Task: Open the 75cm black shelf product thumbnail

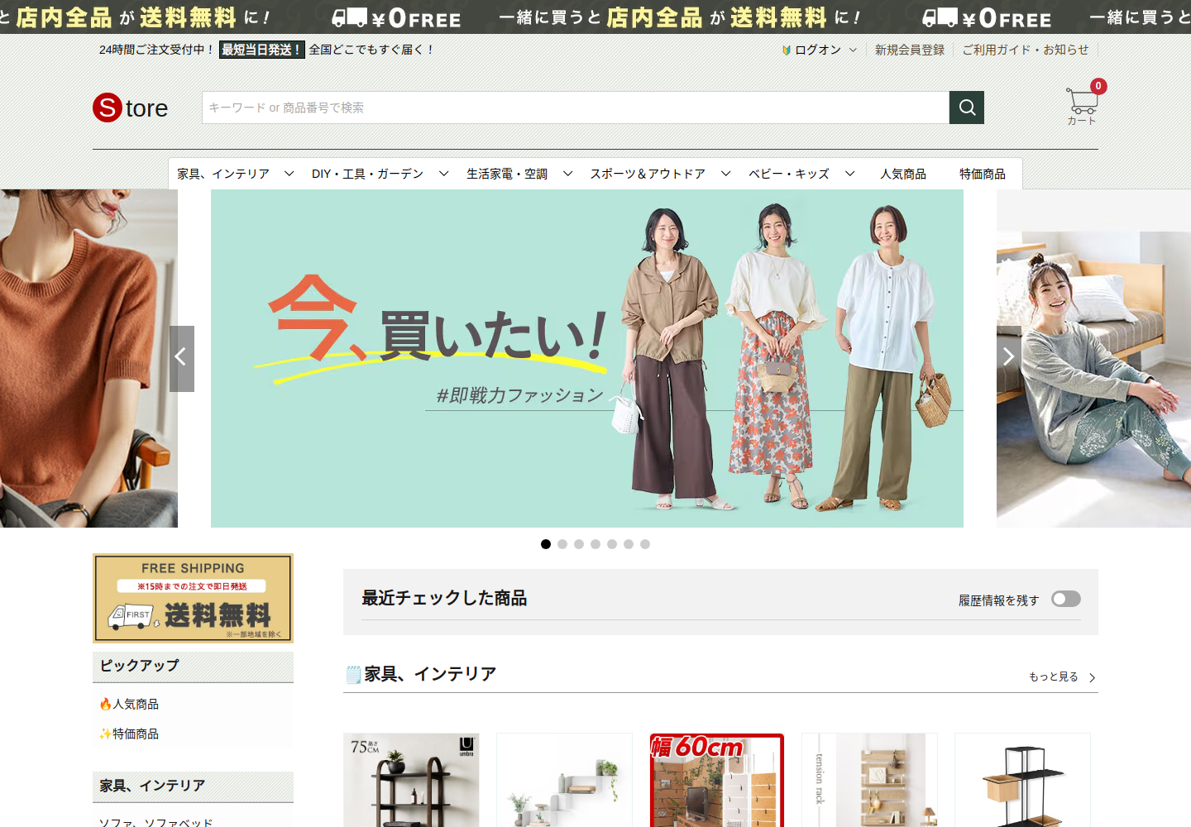Action: tap(411, 780)
